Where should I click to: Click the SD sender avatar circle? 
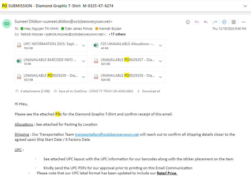7,24
